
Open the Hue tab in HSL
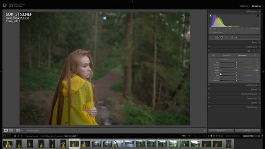pos(214,55)
